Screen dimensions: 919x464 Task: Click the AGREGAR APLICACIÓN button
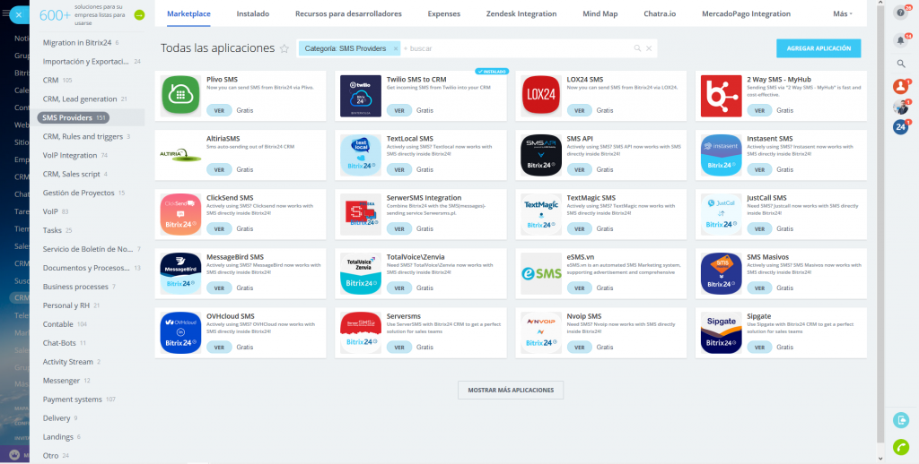818,48
